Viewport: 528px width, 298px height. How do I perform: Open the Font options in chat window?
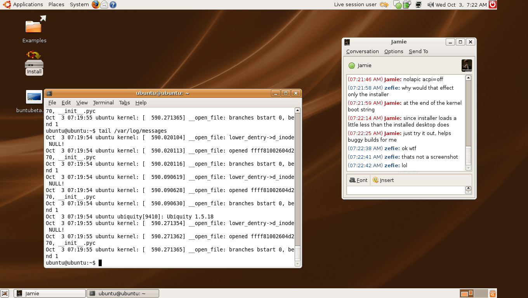coord(358,180)
